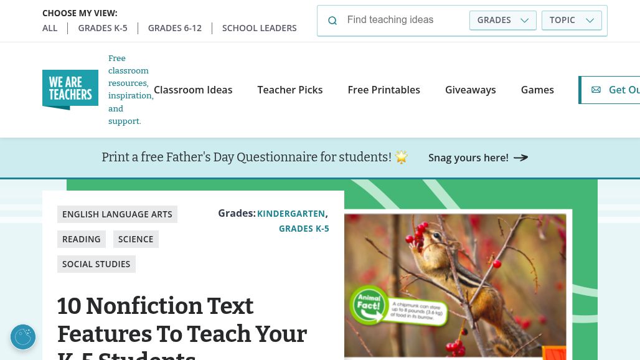Open the chipmunk article image

(455, 285)
